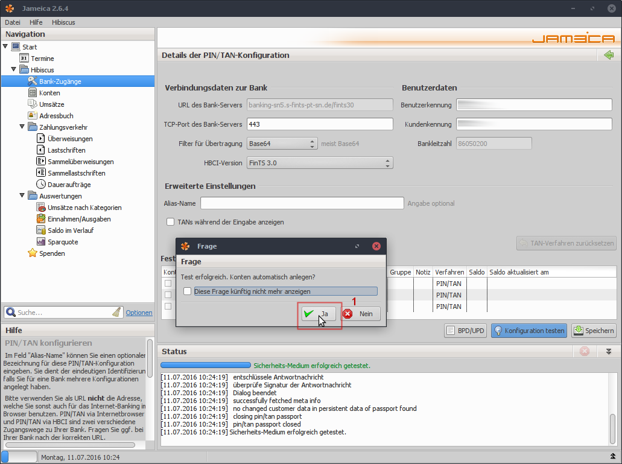Open Filter für Übertragung Base64 dropdown
The image size is (622, 464).
click(x=282, y=144)
